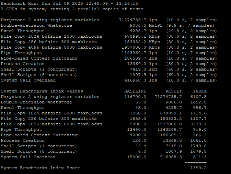Click the Whetstone index '1652.0'
231x174 pixels.
coord(198,102)
